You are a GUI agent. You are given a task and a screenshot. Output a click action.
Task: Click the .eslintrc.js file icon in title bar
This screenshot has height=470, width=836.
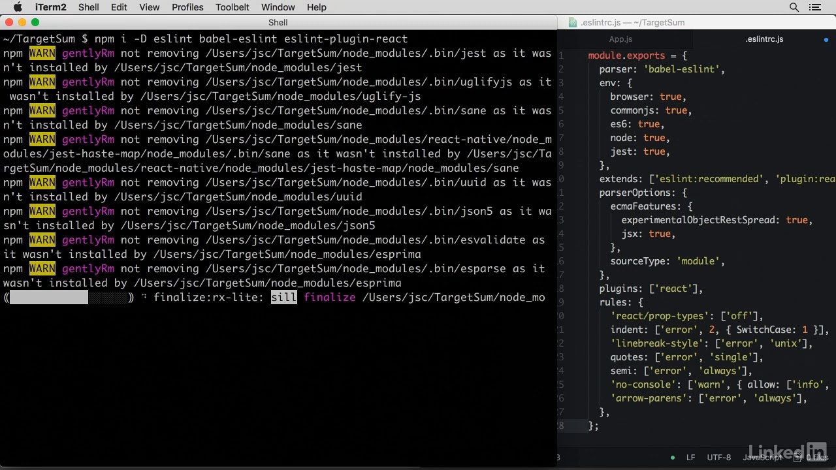(x=573, y=22)
